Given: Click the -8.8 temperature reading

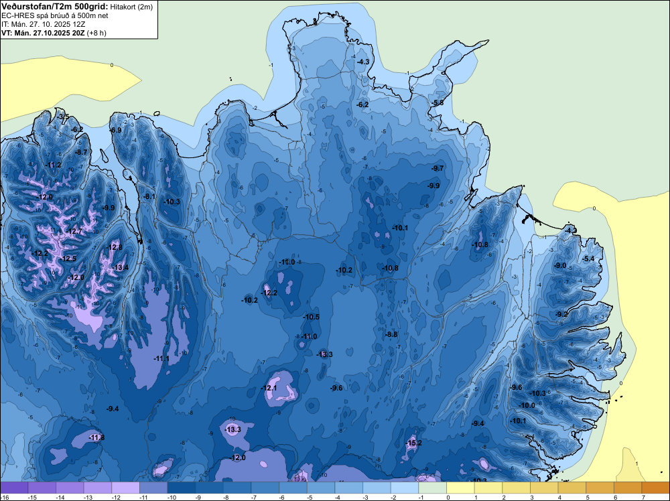Looking at the screenshot, I should [391, 334].
